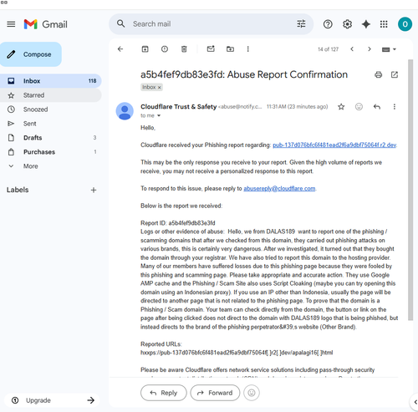This screenshot has height=412, width=418.
Task: Click the Upgrade button
Action: click(52, 400)
